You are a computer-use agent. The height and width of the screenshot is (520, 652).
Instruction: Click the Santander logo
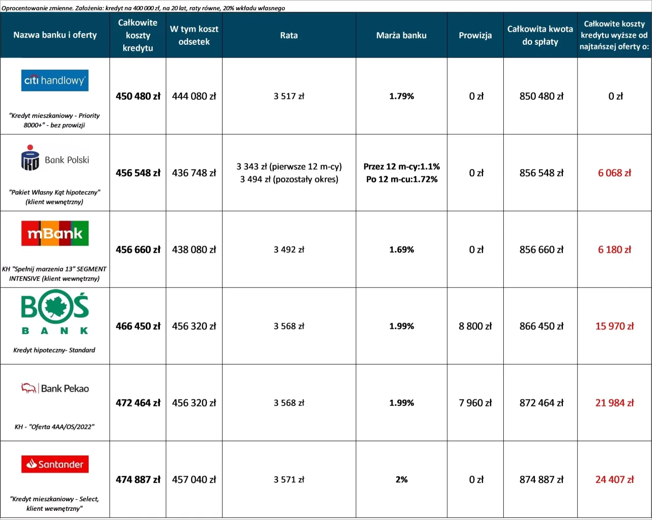(55, 464)
